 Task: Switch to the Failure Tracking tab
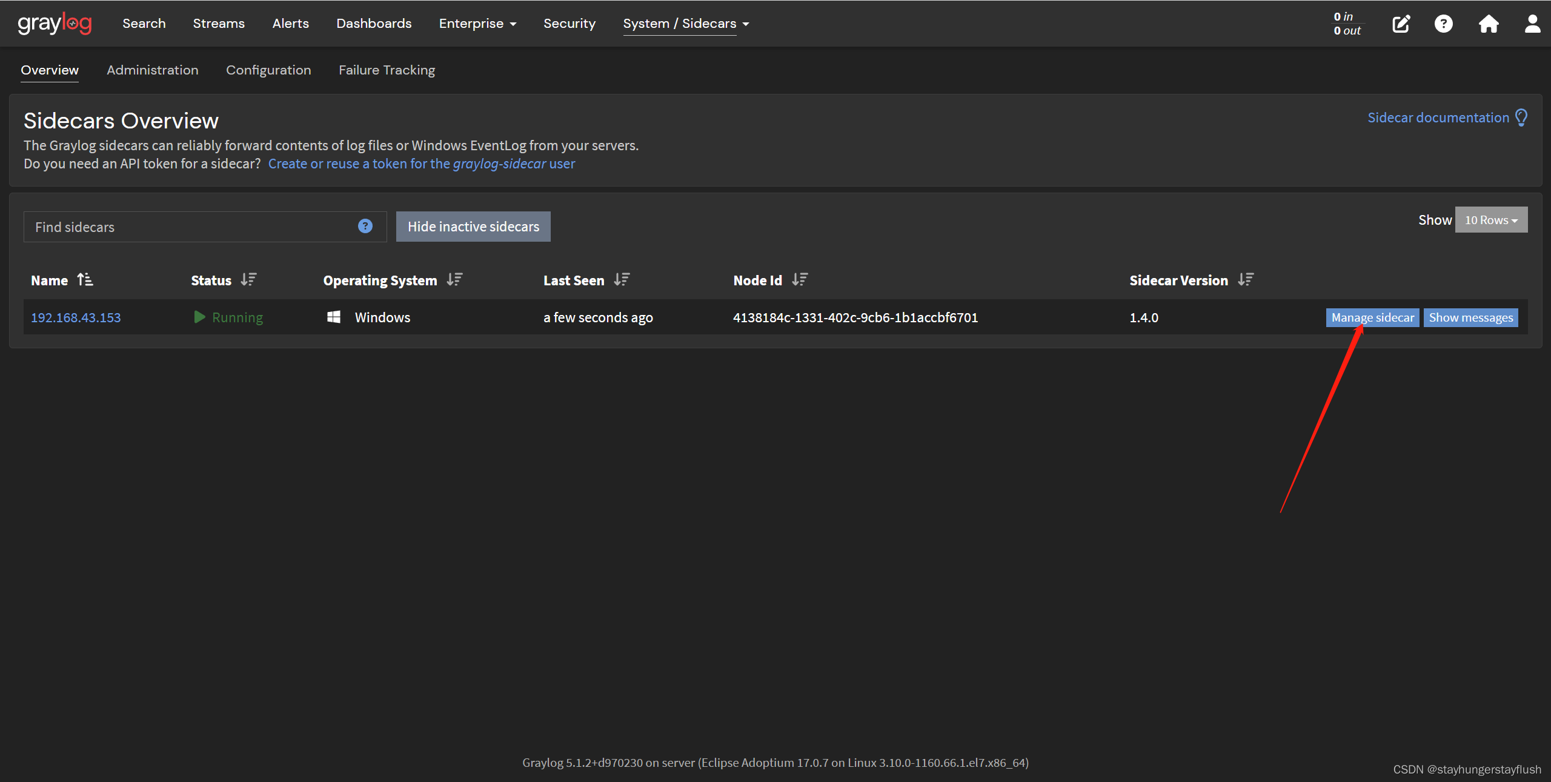click(x=387, y=70)
